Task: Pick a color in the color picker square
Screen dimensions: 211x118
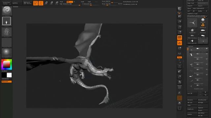Action: pyautogui.click(x=7, y=64)
